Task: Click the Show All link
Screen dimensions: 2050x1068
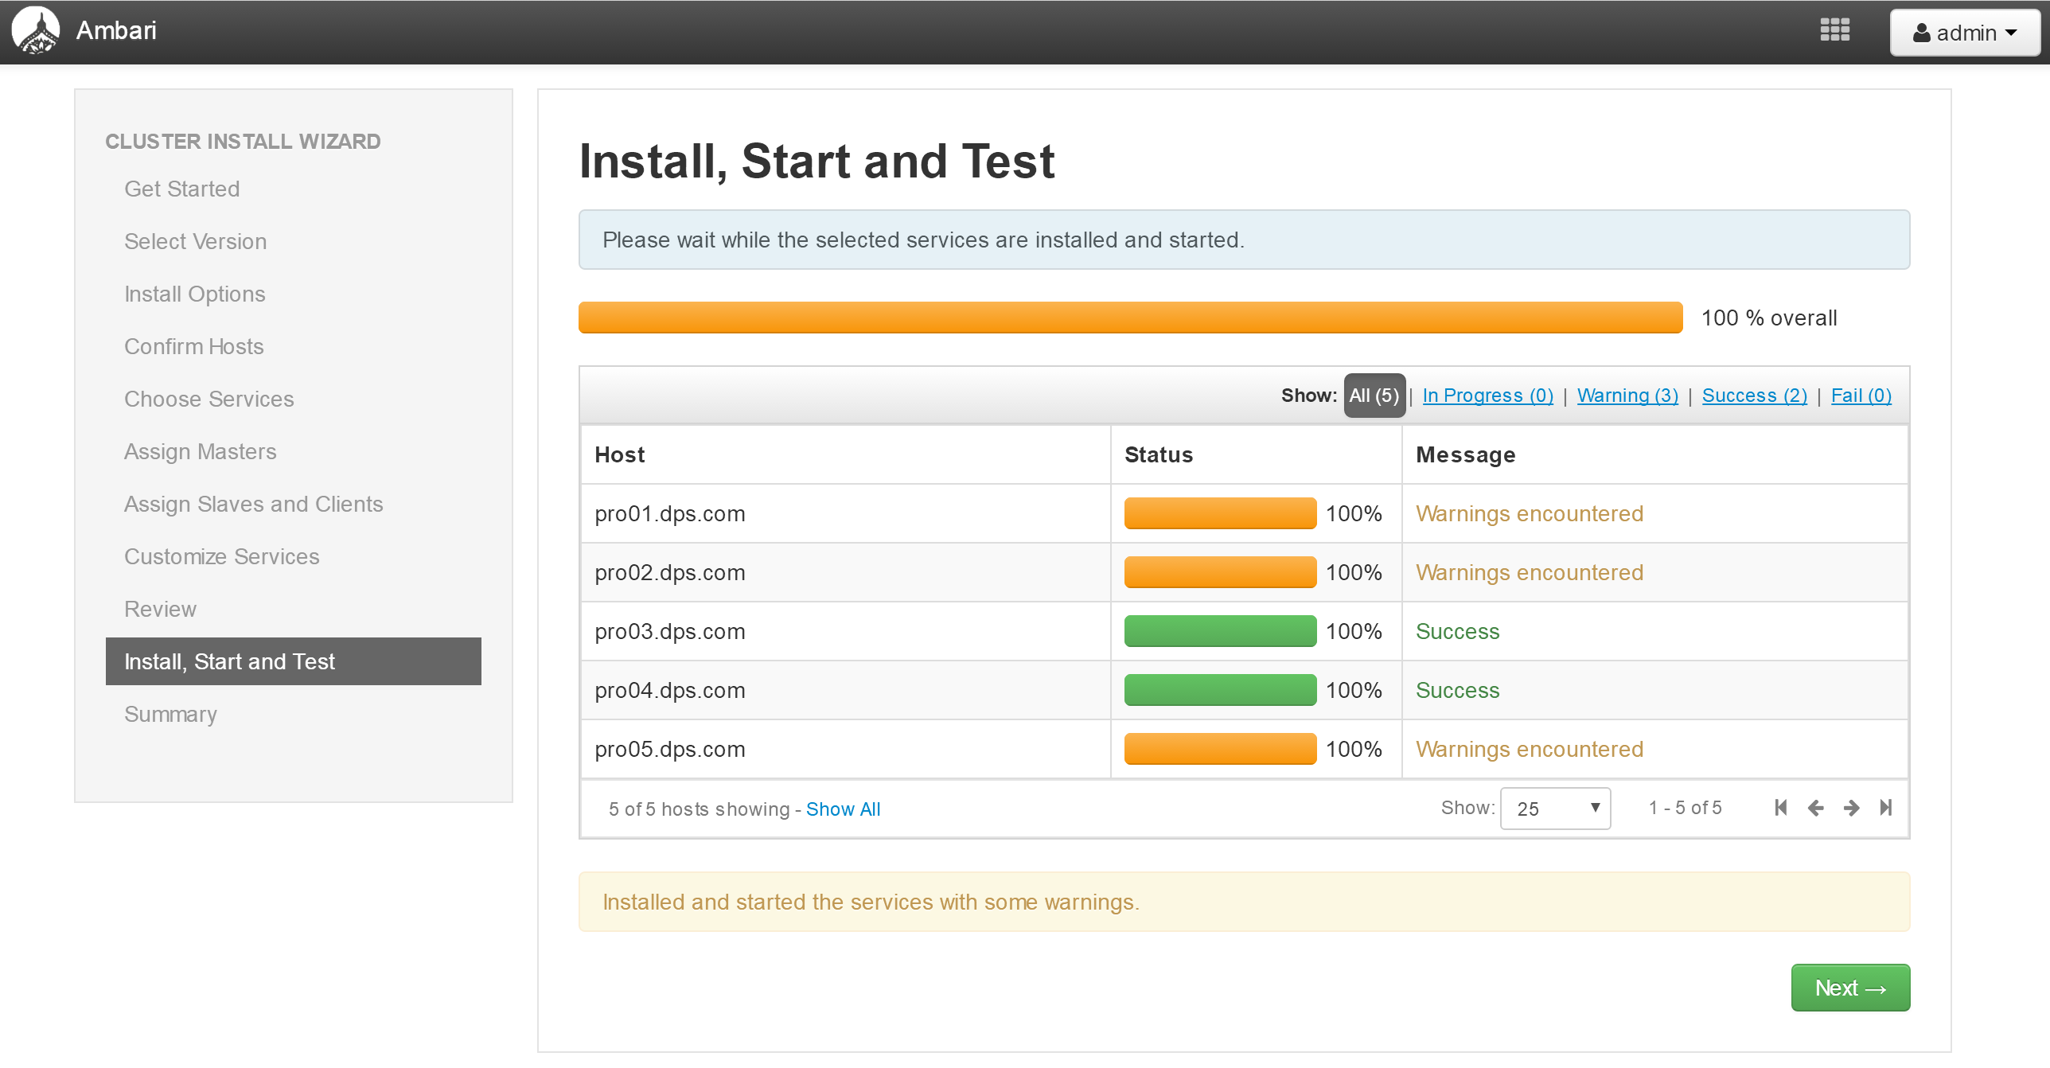Action: pos(843,809)
